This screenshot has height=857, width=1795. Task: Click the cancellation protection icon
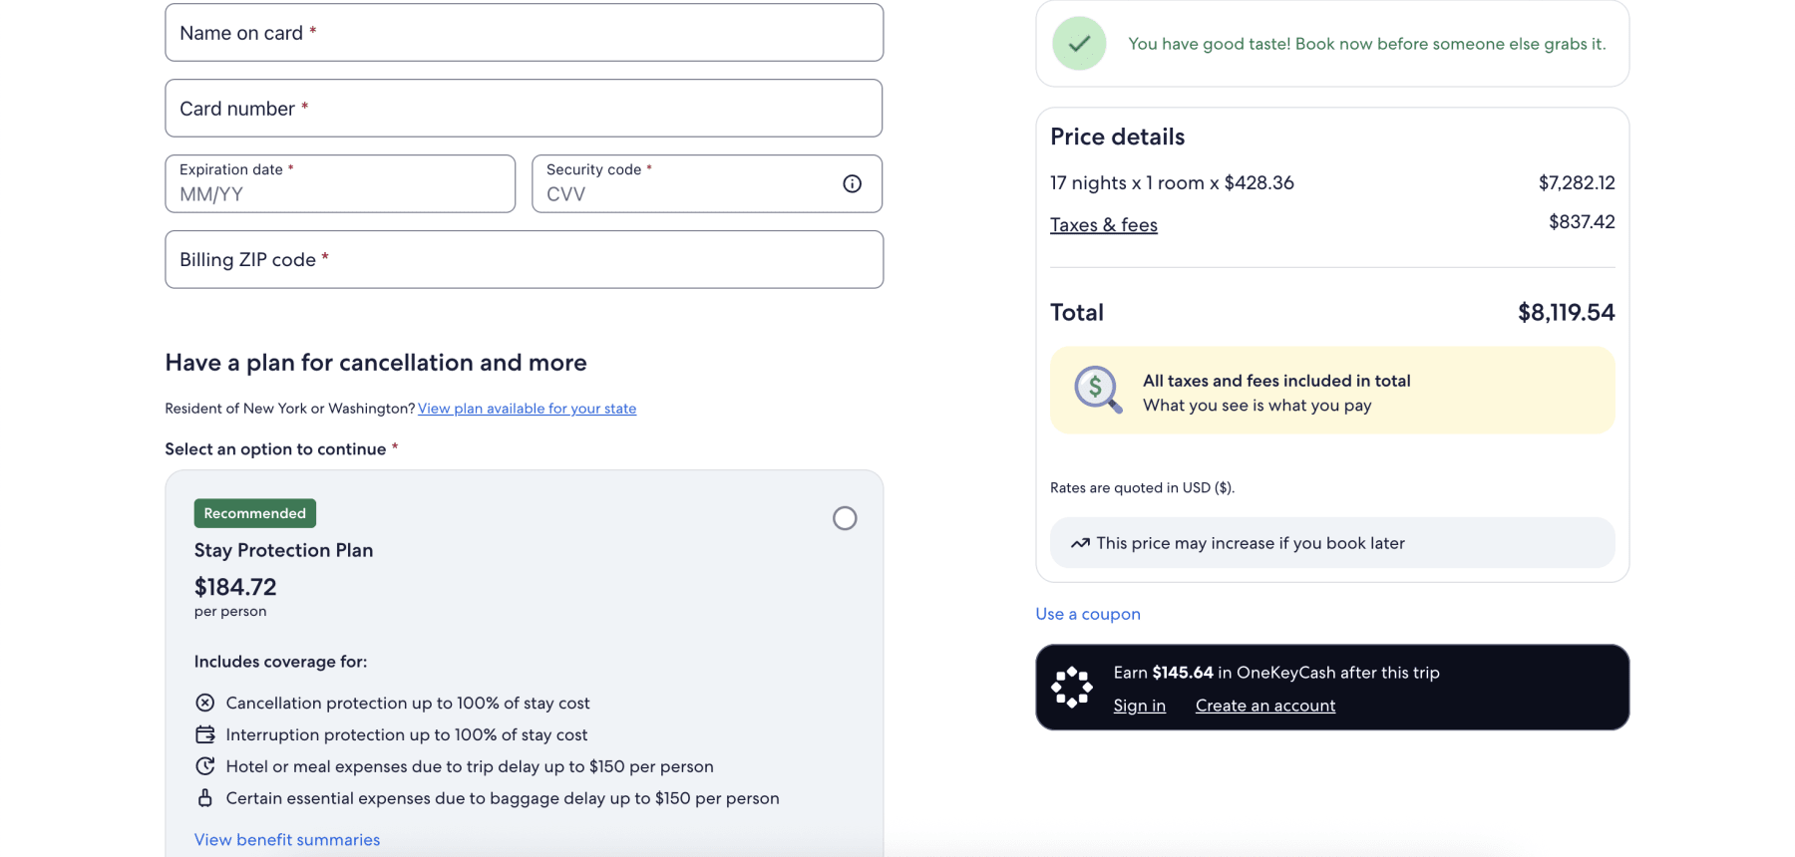click(x=205, y=703)
